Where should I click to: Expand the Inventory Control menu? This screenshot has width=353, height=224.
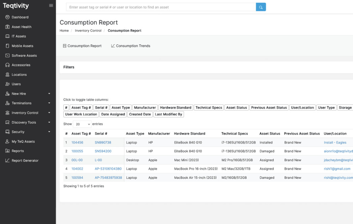tap(49, 113)
